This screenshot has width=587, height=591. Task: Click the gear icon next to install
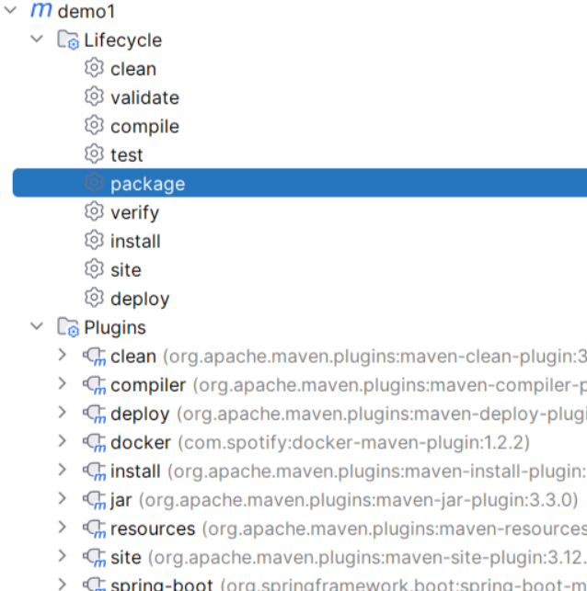point(94,240)
